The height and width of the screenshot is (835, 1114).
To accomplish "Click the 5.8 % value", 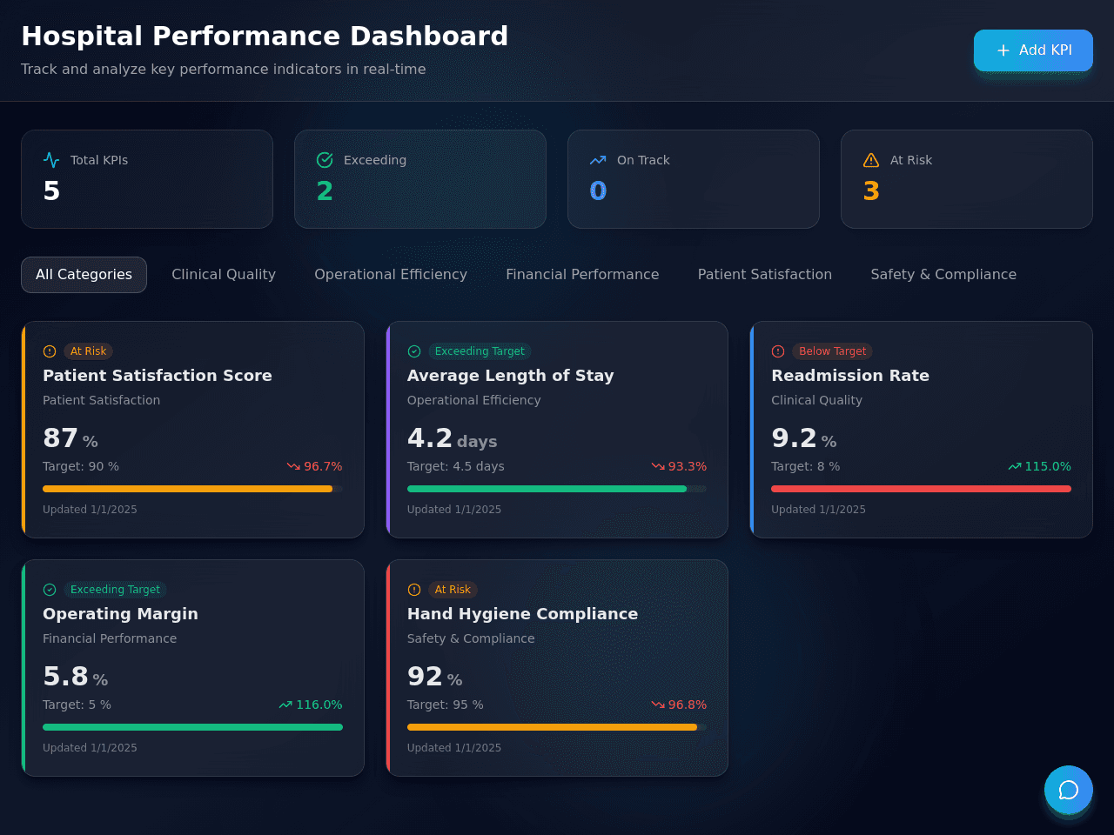I will (x=76, y=677).
